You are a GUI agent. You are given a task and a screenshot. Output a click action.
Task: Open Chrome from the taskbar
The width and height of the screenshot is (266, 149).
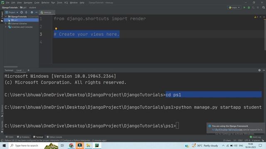71,146
